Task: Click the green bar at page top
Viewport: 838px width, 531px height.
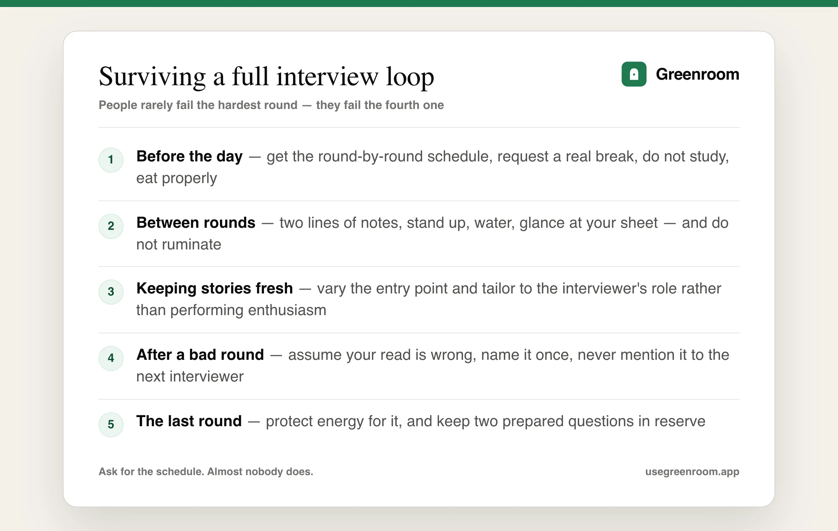Action: tap(419, 3)
